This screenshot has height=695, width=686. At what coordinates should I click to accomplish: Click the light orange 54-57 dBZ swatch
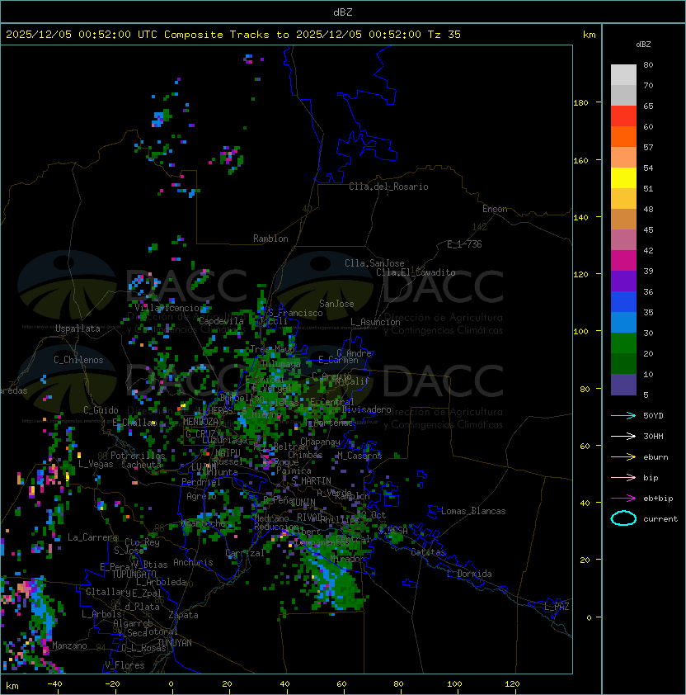(623, 158)
